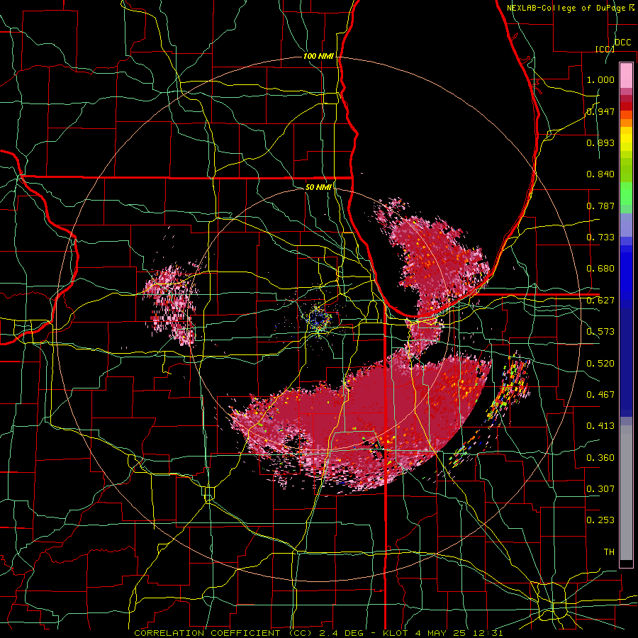Select the 0.360 scale value
Screen dimensions: 638x638
[600, 457]
